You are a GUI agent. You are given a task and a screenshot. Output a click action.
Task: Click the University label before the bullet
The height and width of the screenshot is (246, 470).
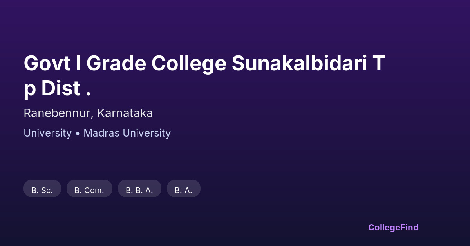click(x=47, y=133)
